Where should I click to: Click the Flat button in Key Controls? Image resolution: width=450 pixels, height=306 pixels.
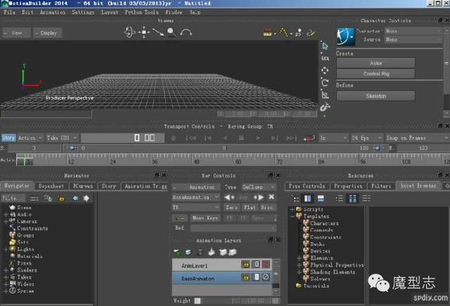250,208
